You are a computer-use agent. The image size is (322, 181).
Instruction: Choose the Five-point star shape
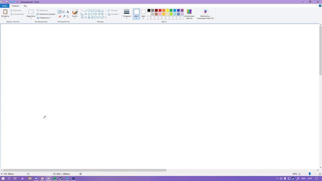coord(89,18)
